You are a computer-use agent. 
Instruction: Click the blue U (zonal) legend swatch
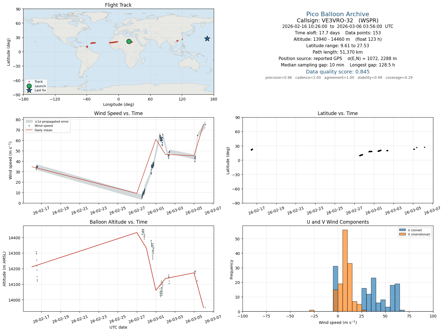click(x=402, y=230)
